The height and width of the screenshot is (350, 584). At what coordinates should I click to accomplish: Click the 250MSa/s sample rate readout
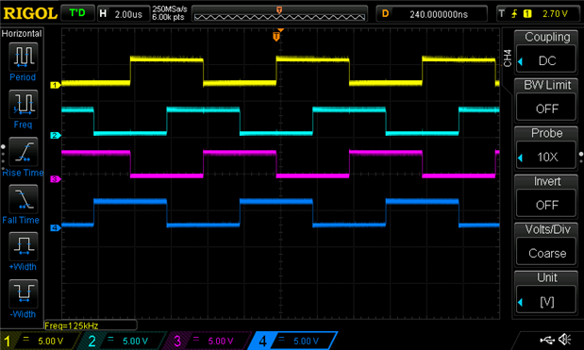pos(170,9)
